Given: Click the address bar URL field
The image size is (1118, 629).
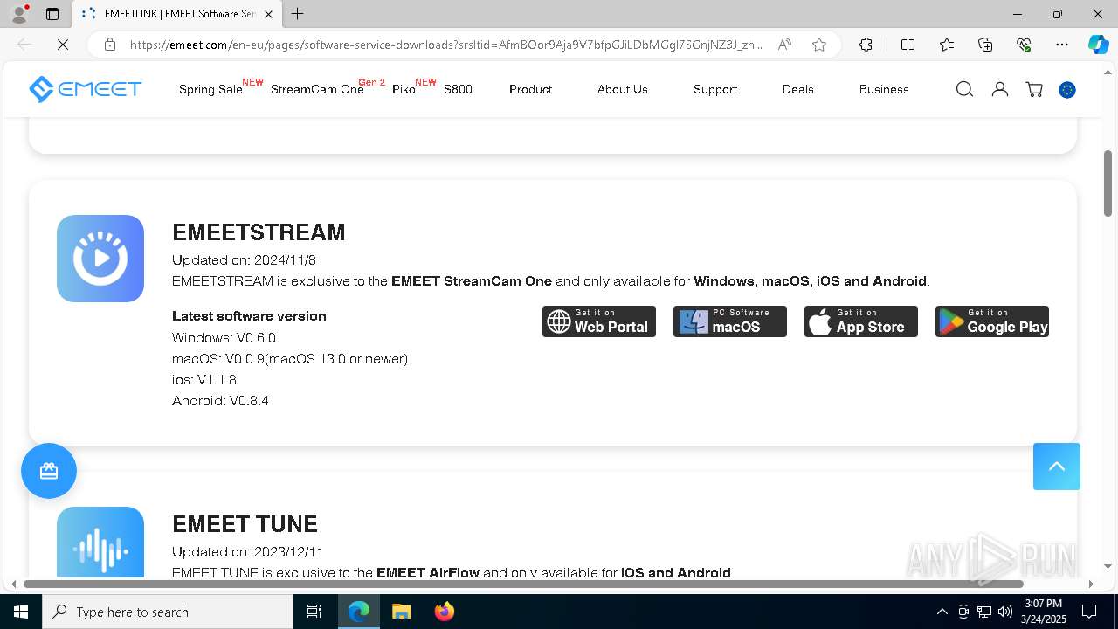Looking at the screenshot, I should coord(445,45).
